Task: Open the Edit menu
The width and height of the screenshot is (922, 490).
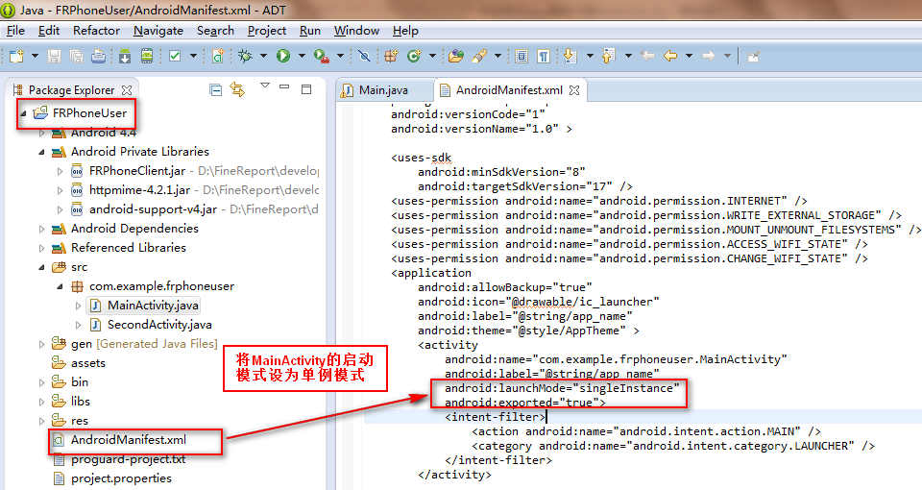Action: point(49,31)
